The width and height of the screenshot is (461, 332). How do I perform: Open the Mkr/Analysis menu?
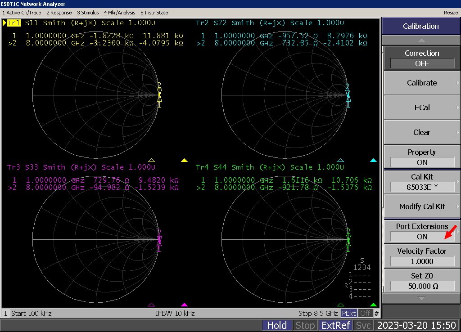120,13
